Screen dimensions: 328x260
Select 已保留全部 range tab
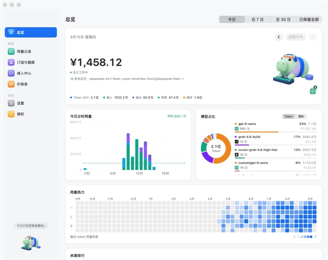click(309, 19)
